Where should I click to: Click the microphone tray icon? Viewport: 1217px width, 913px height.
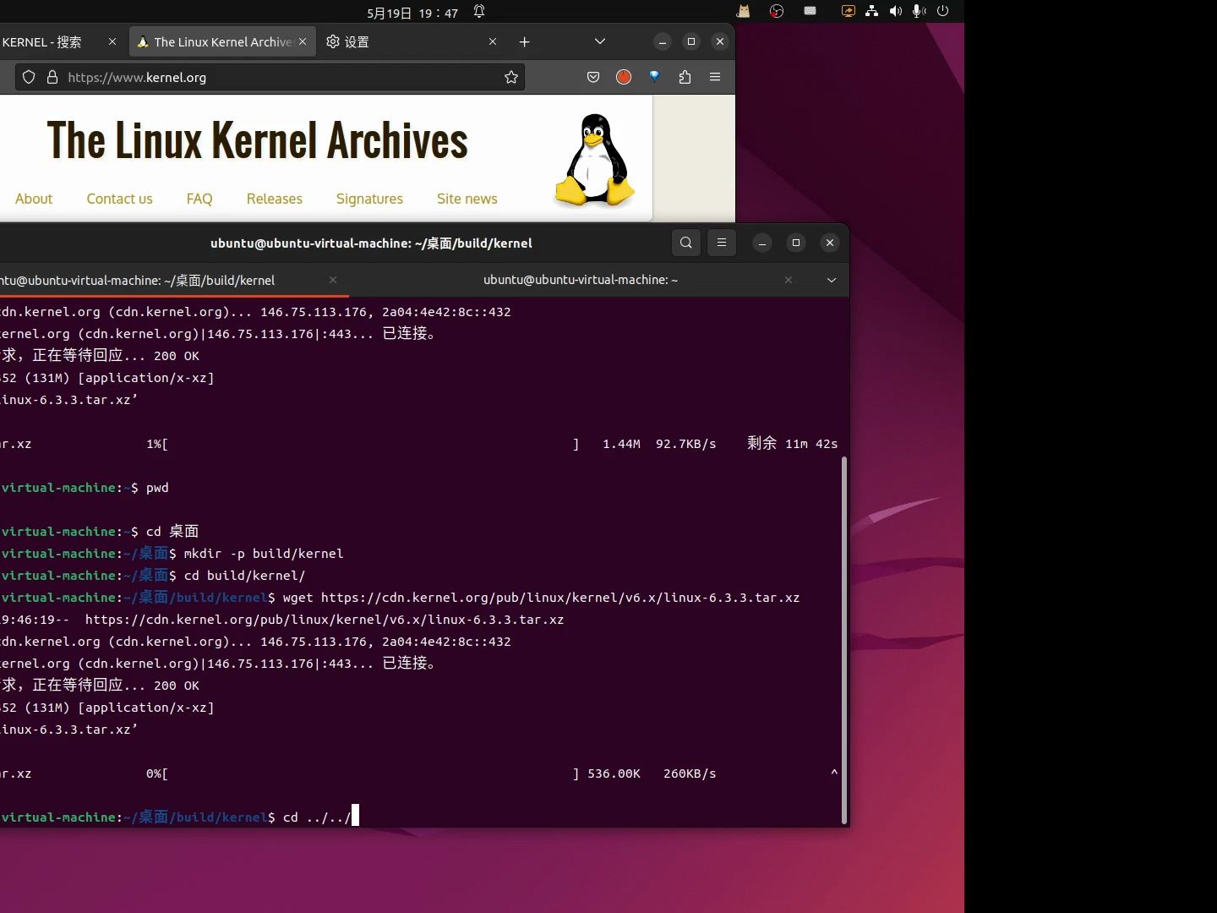click(x=920, y=11)
